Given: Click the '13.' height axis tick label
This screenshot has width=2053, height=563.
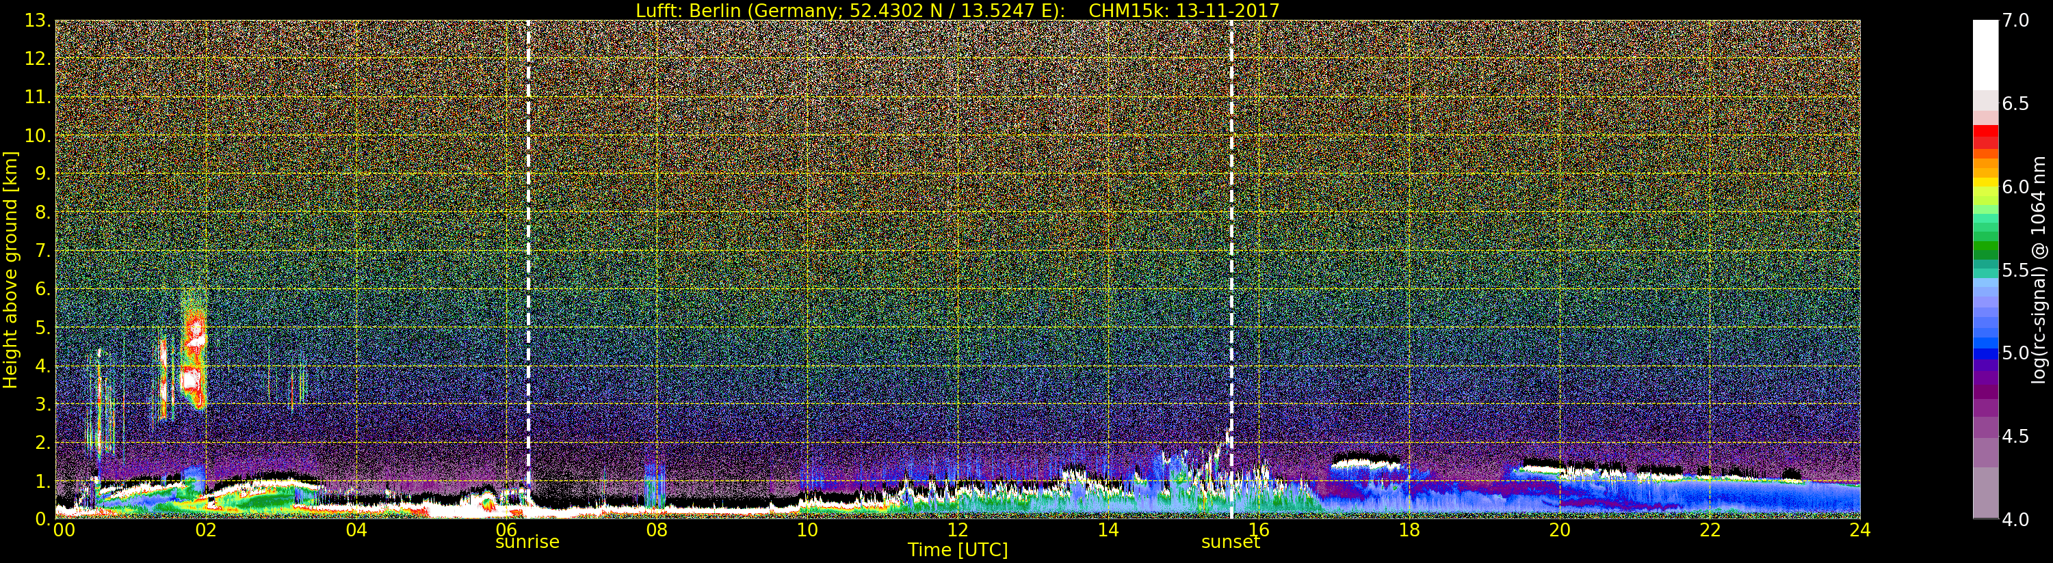Looking at the screenshot, I should coord(38,20).
